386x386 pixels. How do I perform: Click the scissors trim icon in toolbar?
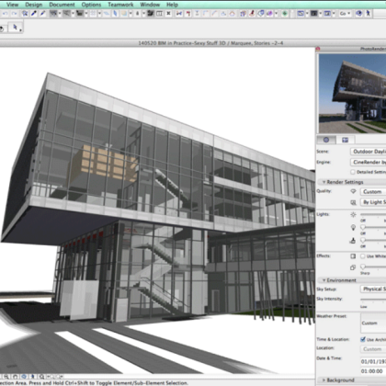(179, 14)
